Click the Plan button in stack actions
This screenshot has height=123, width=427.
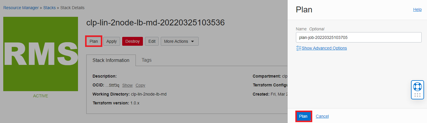click(94, 41)
